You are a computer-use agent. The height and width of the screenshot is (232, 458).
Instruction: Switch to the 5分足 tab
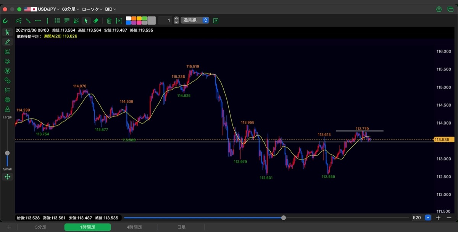click(40, 227)
